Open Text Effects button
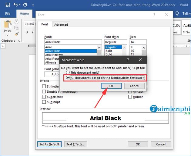Viewport: 191px width, 156px height. click(76, 144)
